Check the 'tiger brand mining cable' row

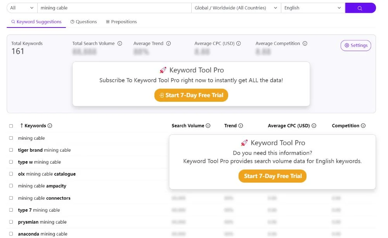11,150
